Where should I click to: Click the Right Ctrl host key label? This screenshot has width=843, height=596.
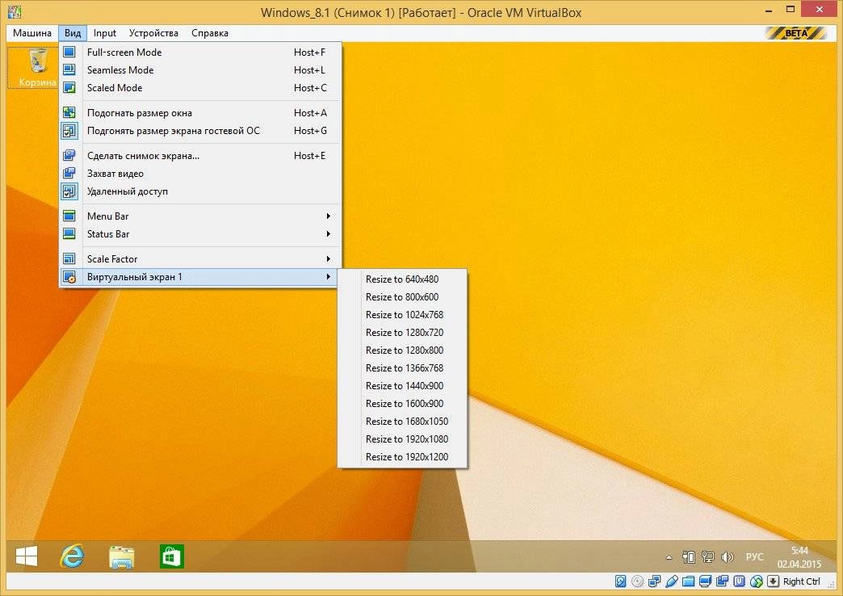(x=802, y=581)
